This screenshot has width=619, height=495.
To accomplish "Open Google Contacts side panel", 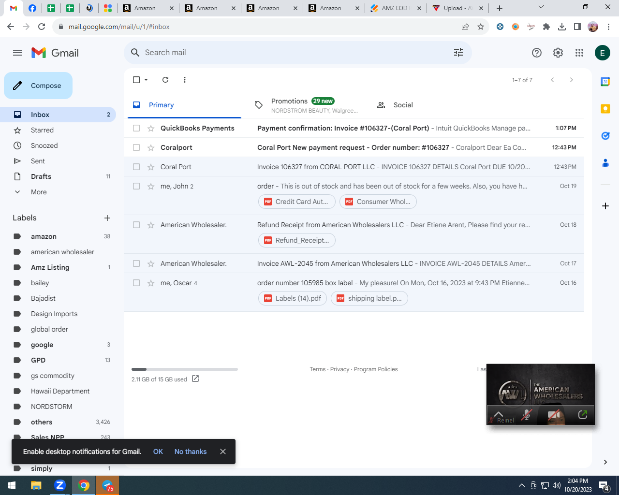I will [605, 163].
